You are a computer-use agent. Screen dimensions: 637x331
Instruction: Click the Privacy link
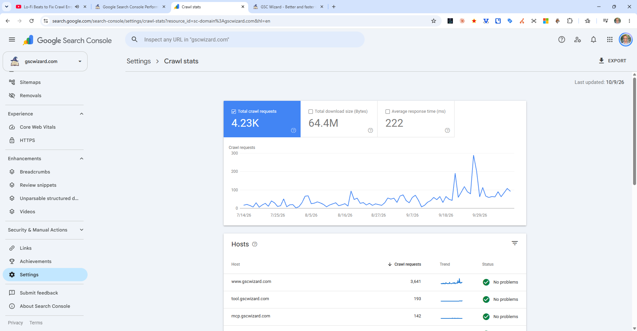pyautogui.click(x=15, y=323)
